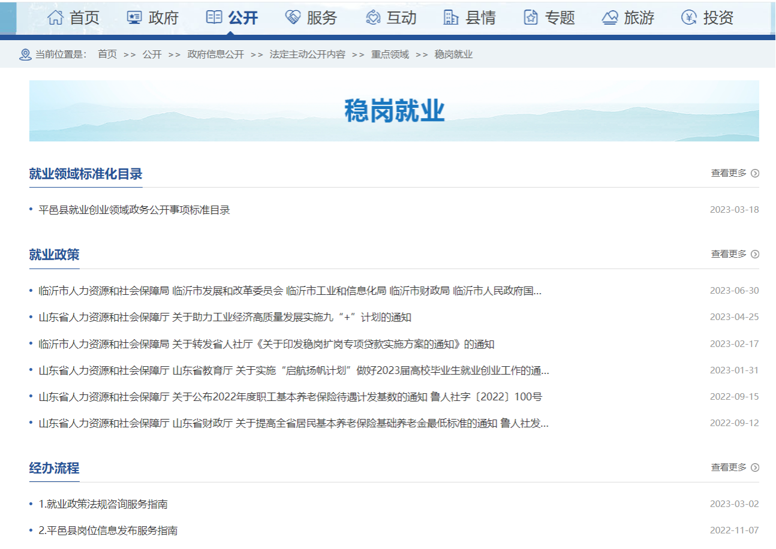Click the date 2023-03-02
Viewport: 776px width, 549px height.
click(x=735, y=504)
